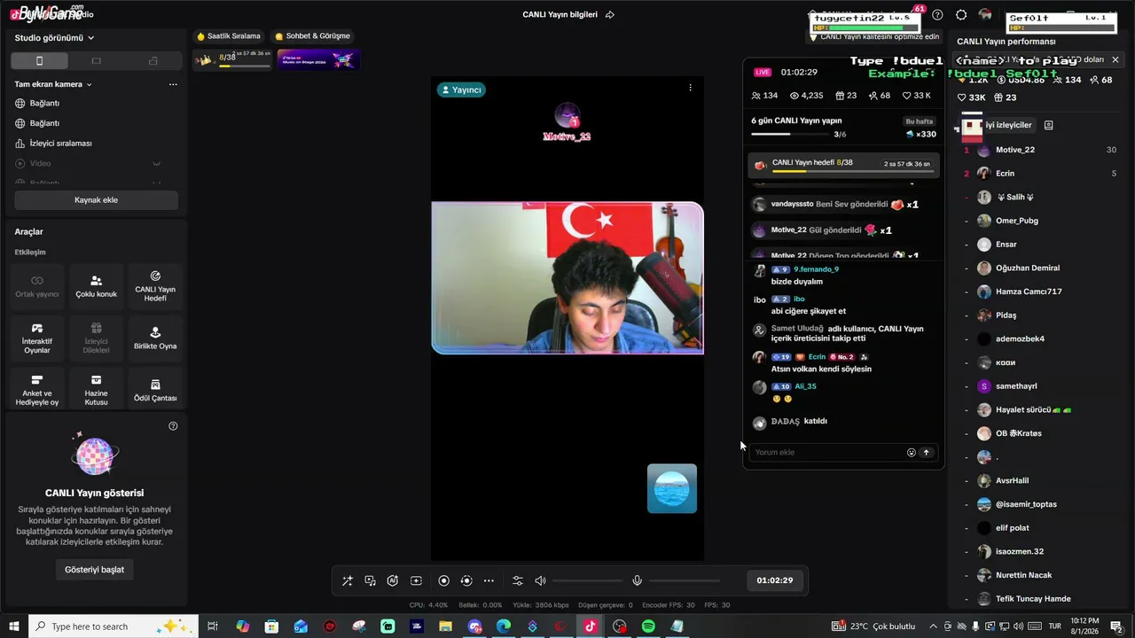Open scene more options next to Tam ekran kamera
Screen dimensions: 1135x638
(x=173, y=84)
